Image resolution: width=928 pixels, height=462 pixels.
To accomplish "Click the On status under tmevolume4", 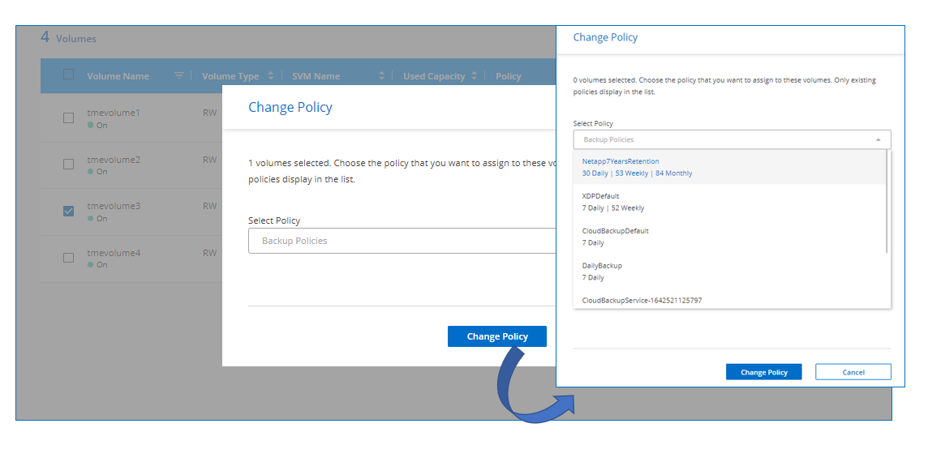I will click(x=97, y=264).
